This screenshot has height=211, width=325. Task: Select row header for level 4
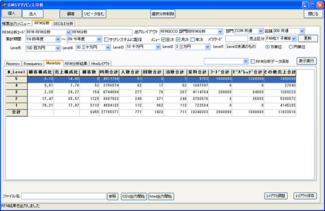[16, 86]
